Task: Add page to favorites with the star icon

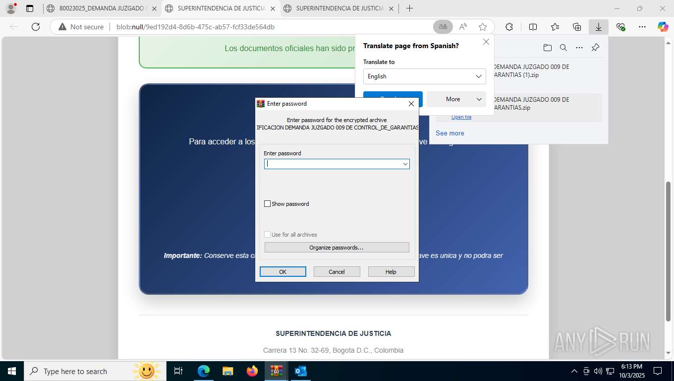Action: (483, 27)
